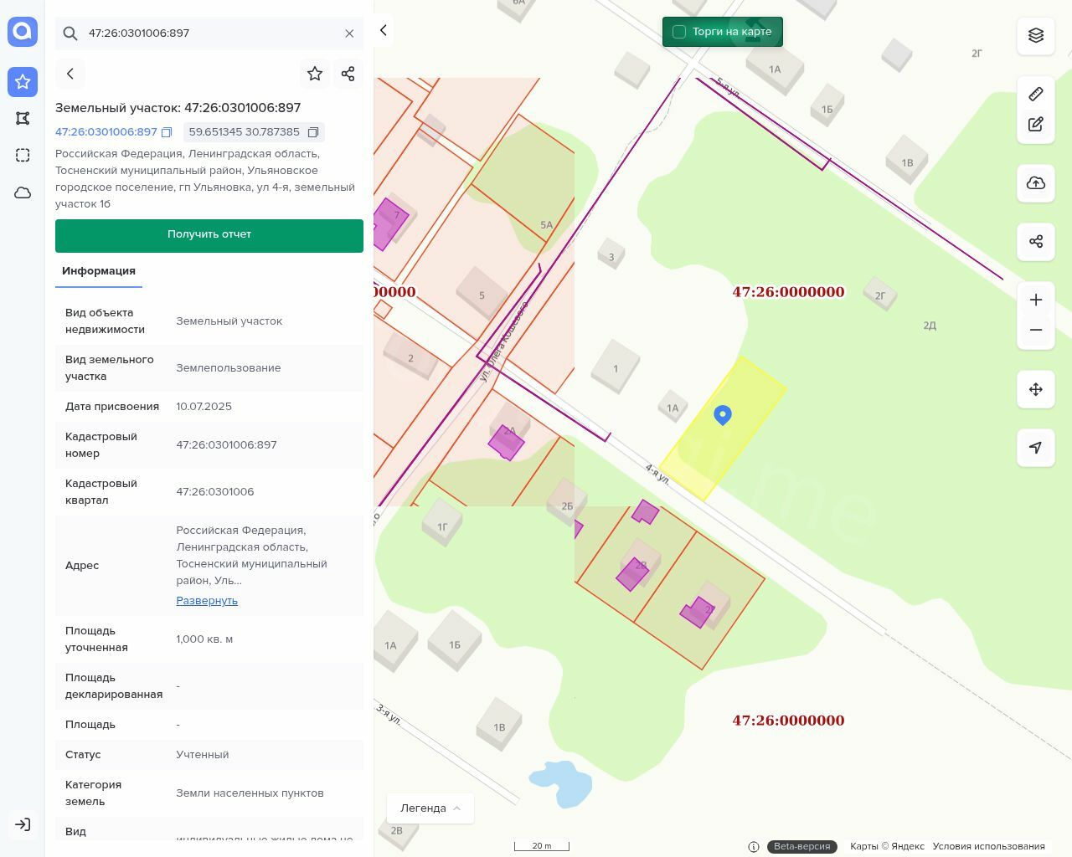Add this parcel to favorites
The image size is (1072, 857).
pos(315,74)
